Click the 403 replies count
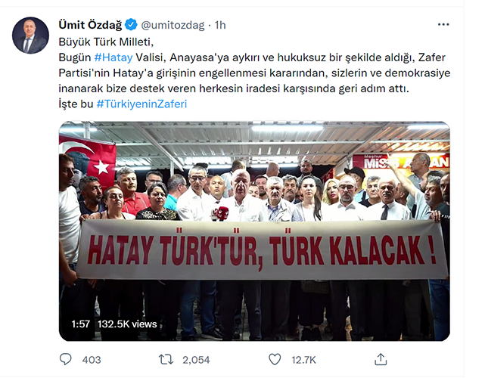Image resolution: width=485 pixels, height=378 pixels. coord(92,360)
